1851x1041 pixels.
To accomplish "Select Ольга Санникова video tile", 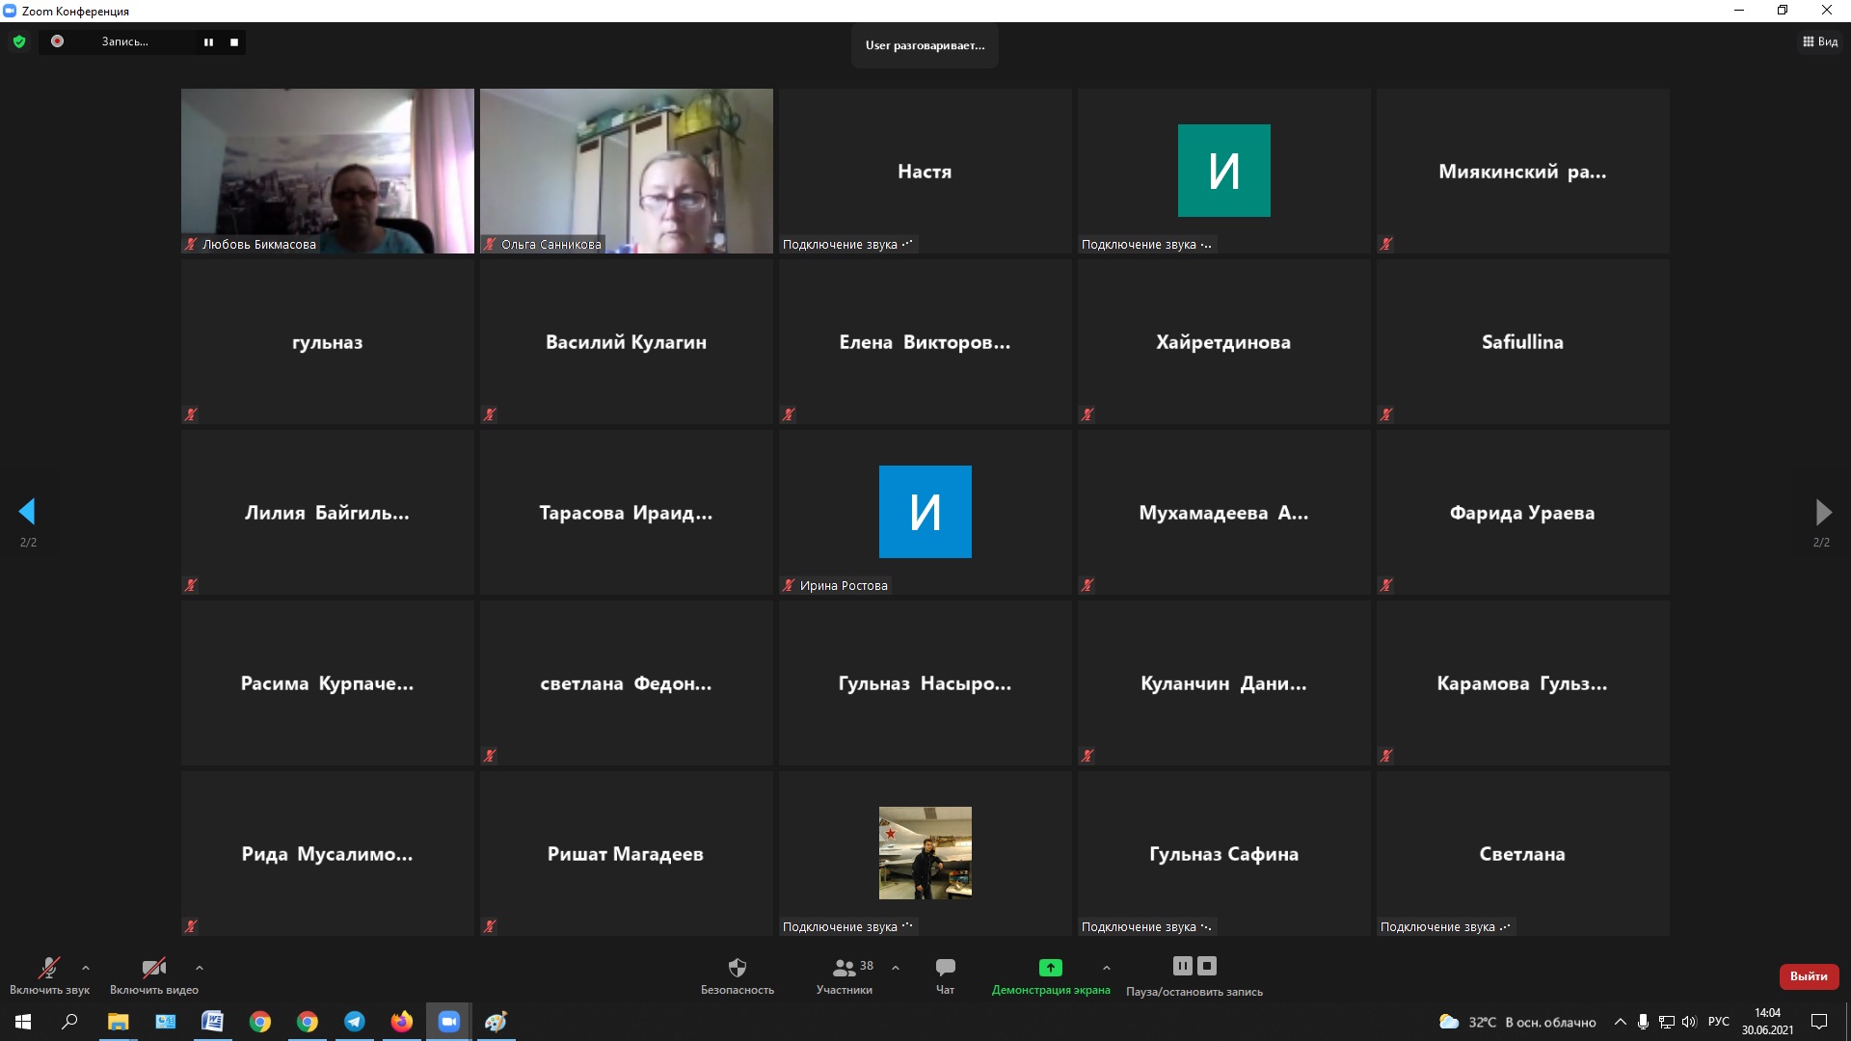I will click(x=626, y=171).
